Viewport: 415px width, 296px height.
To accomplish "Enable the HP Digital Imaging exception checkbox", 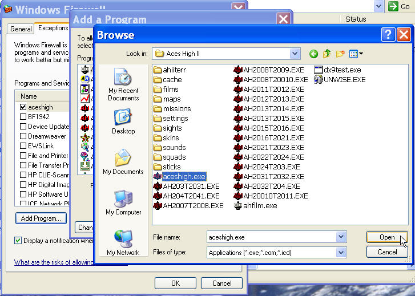I will point(23,185).
